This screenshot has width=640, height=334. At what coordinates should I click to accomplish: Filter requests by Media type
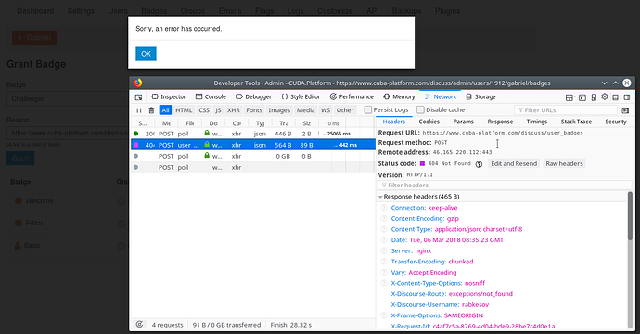[x=305, y=110]
